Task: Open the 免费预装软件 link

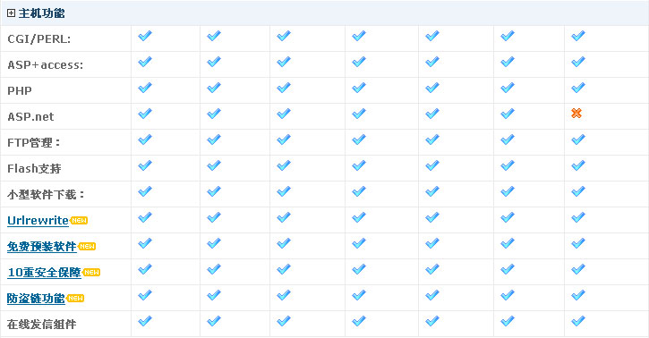Action: pyautogui.click(x=42, y=246)
